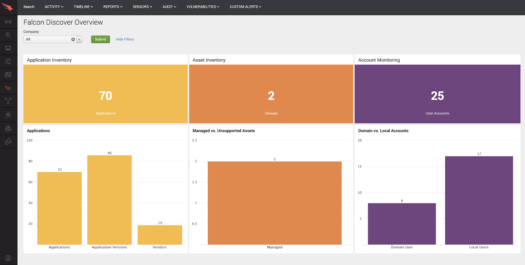Click the Asset Inventory panel title
This screenshot has width=525, height=265.
click(x=209, y=60)
